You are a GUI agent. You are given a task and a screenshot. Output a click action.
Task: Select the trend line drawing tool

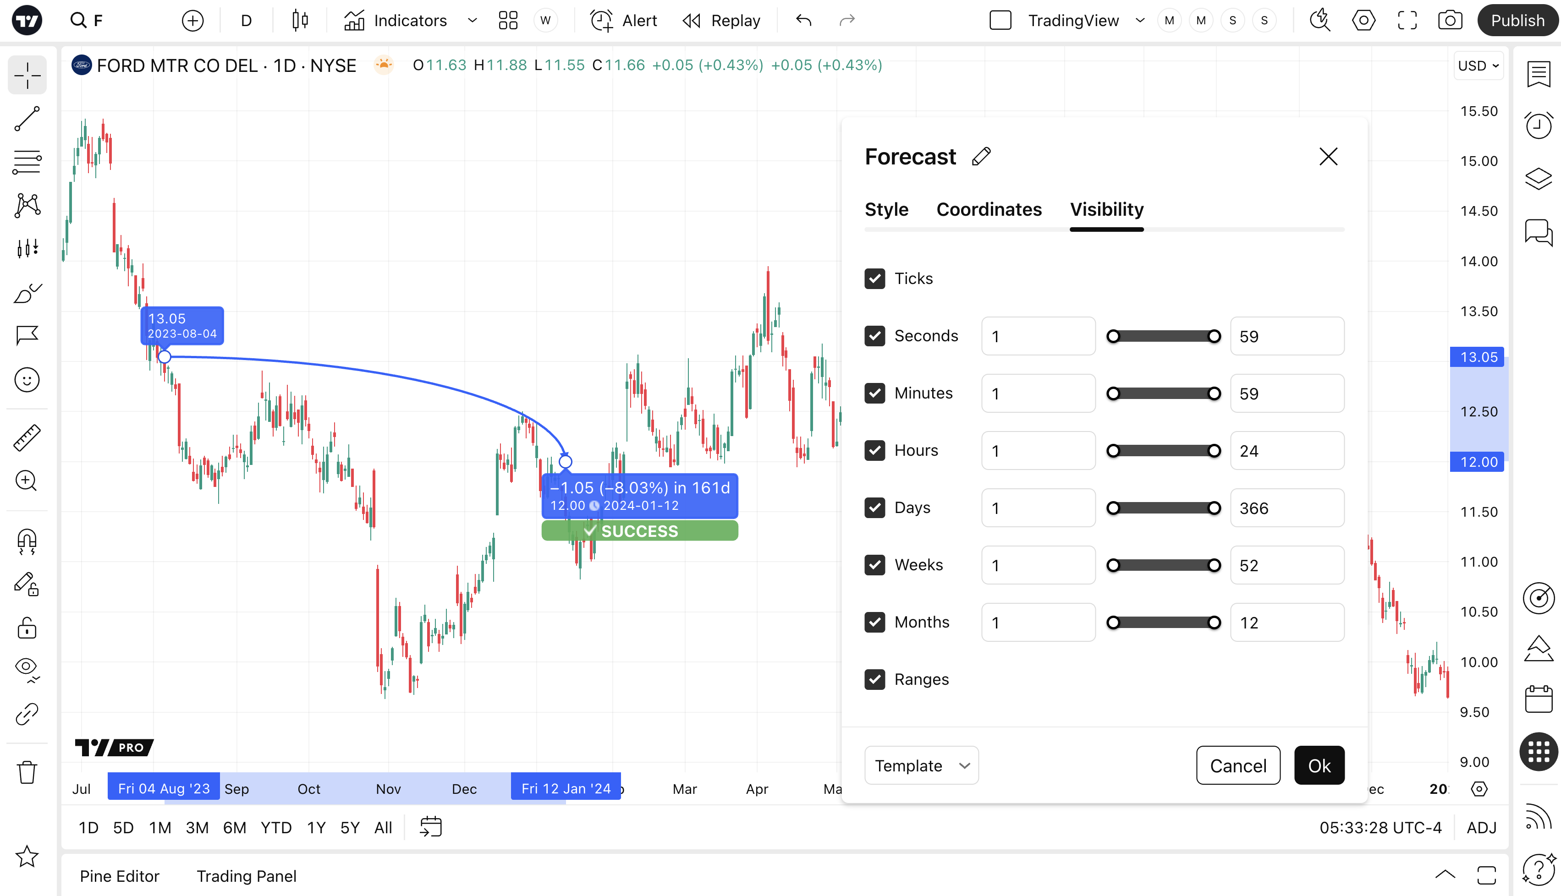click(27, 119)
